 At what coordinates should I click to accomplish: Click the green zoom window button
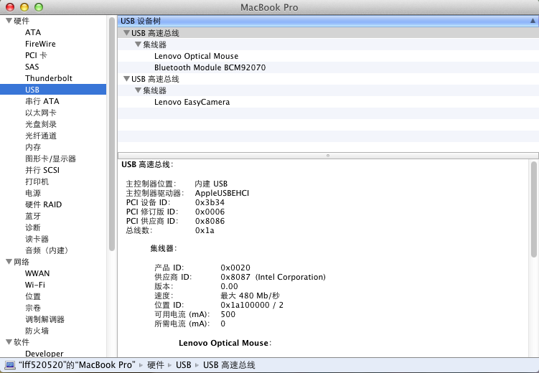click(38, 7)
